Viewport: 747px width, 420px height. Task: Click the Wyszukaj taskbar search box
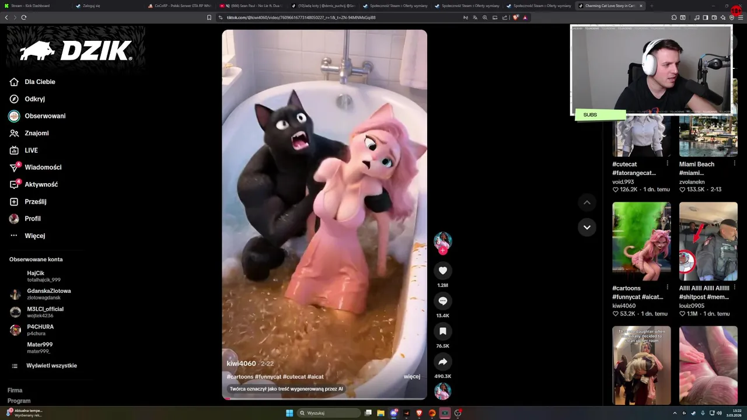tap(330, 413)
